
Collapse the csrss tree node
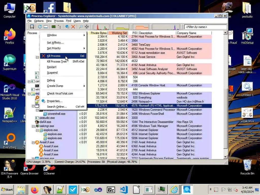pos(29,82)
